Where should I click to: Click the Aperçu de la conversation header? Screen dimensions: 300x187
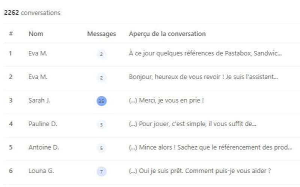[x=167, y=34]
